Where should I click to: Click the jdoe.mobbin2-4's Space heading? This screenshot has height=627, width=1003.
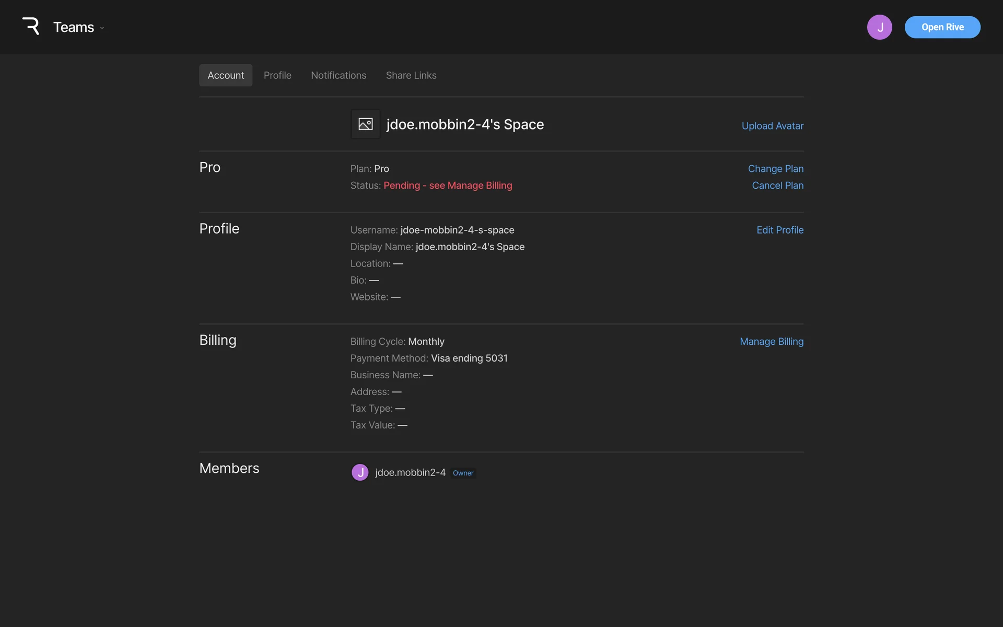pos(465,124)
